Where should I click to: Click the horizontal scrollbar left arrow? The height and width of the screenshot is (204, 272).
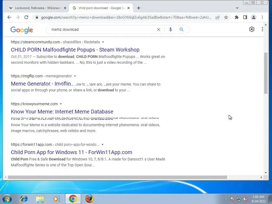tap(6, 177)
